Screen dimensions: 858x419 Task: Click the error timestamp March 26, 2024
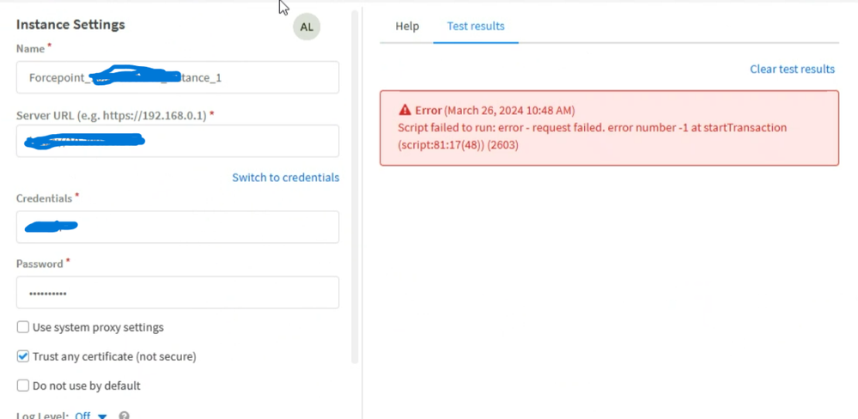click(509, 111)
